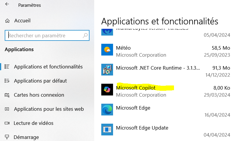237x141 pixels.
Task: Select Lecture de vidéos settings
Action: click(34, 123)
